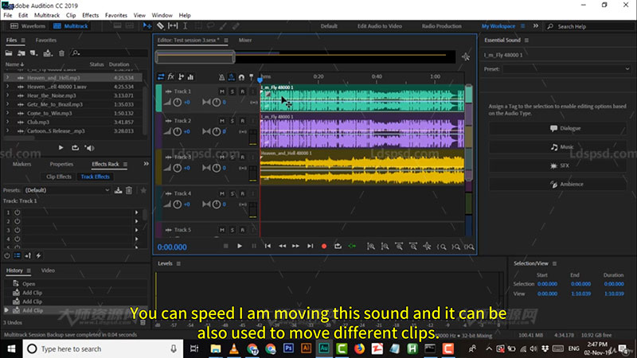Mute Track 1
This screenshot has width=637, height=358.
(222, 91)
